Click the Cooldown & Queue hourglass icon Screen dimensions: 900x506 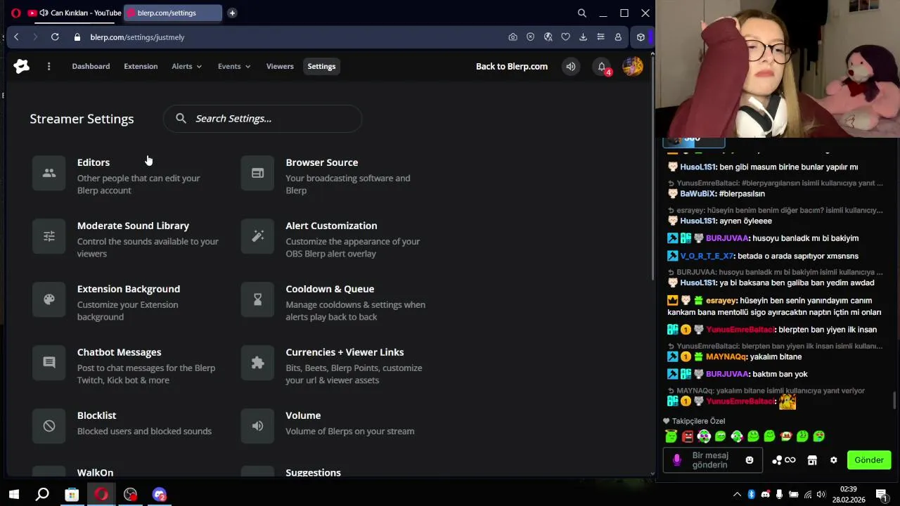click(x=257, y=299)
